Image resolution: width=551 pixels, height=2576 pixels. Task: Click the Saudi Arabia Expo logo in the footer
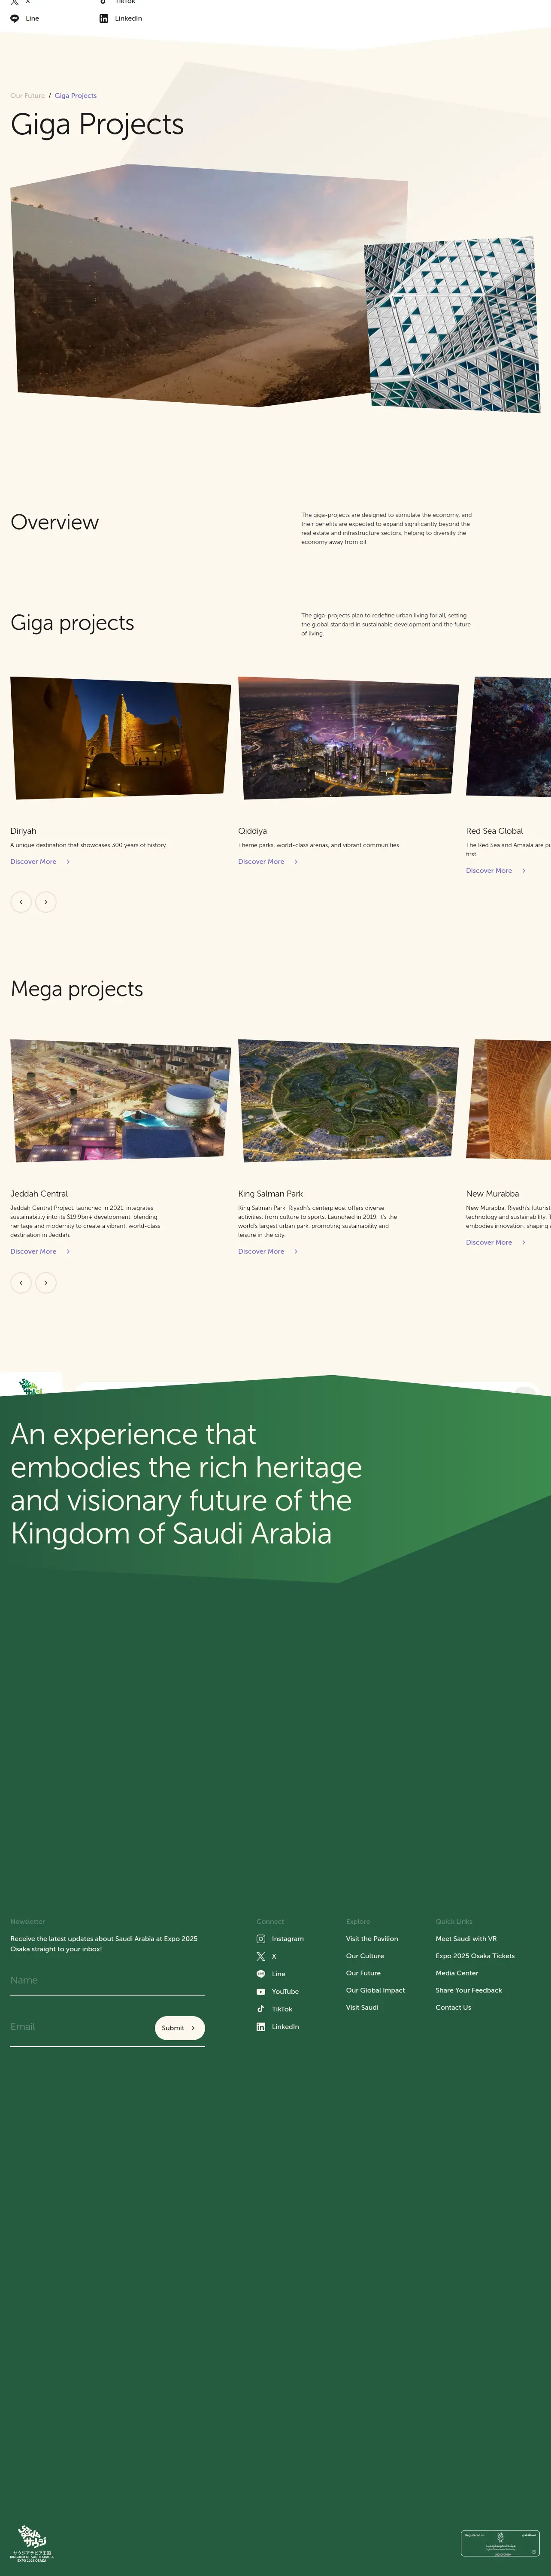click(x=32, y=2543)
